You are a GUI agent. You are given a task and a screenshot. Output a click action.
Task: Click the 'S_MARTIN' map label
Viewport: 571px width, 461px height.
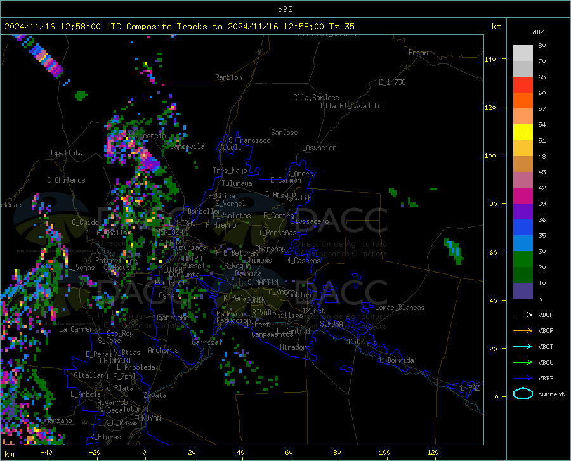tap(263, 282)
